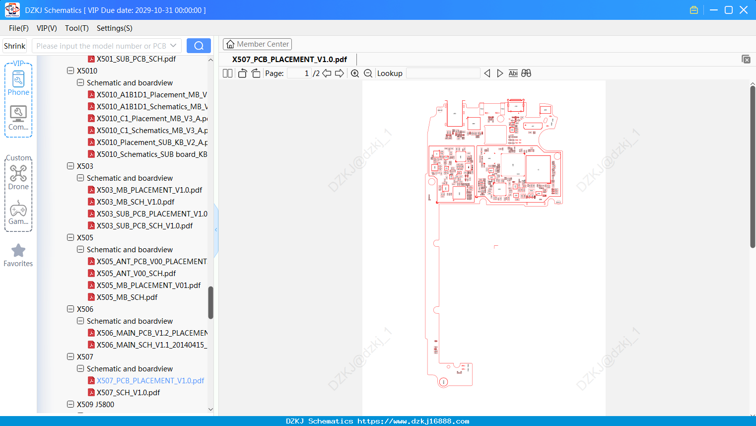Collapse the X509 J5800 tree node
The height and width of the screenshot is (426, 756).
70,404
